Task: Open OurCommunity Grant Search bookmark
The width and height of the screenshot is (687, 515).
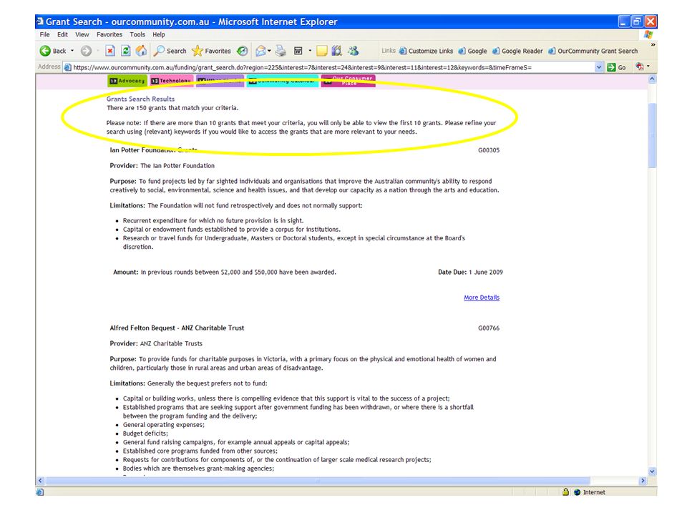Action: click(593, 51)
